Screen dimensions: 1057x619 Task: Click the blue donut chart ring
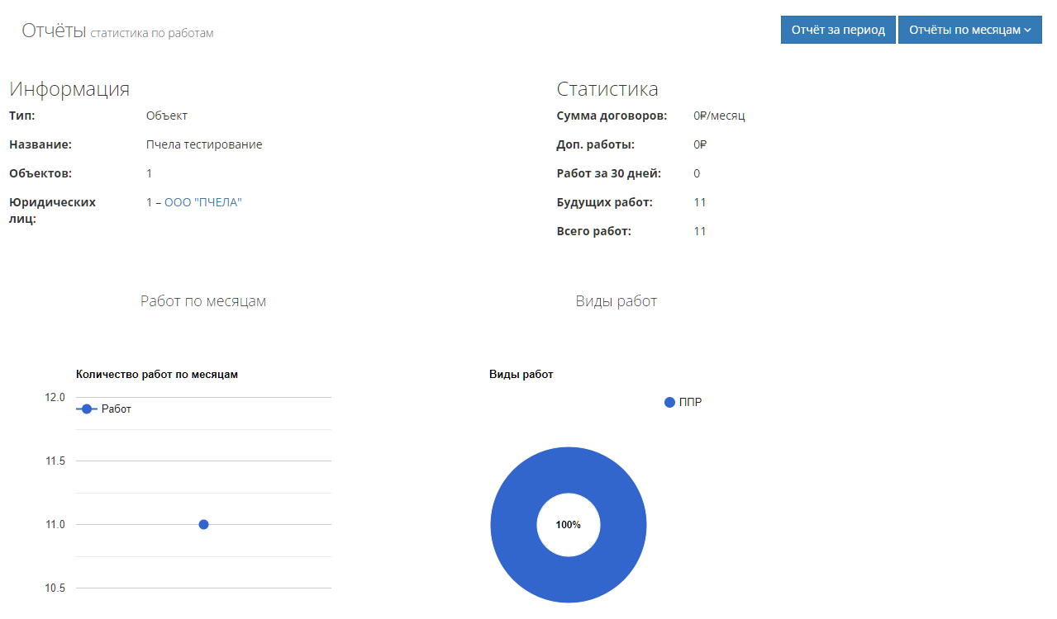tap(512, 525)
